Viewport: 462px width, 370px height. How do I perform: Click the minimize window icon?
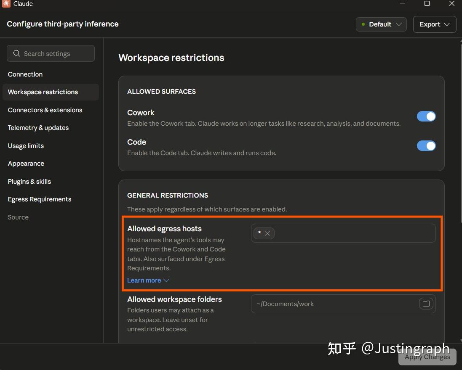pos(403,3)
